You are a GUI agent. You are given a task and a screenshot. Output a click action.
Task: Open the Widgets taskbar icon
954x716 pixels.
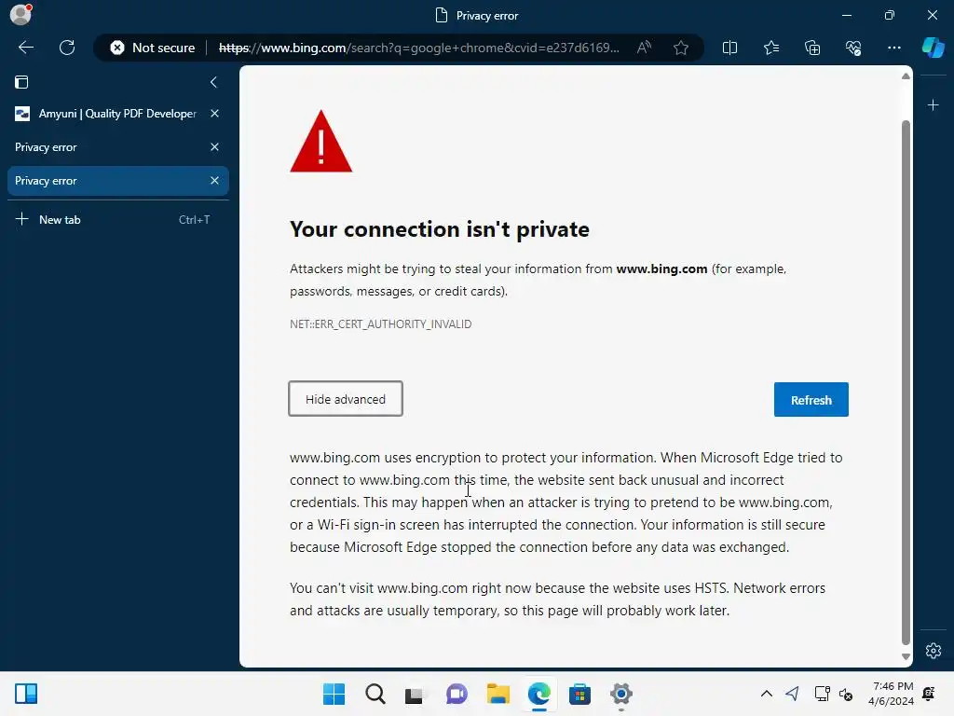pyautogui.click(x=26, y=694)
